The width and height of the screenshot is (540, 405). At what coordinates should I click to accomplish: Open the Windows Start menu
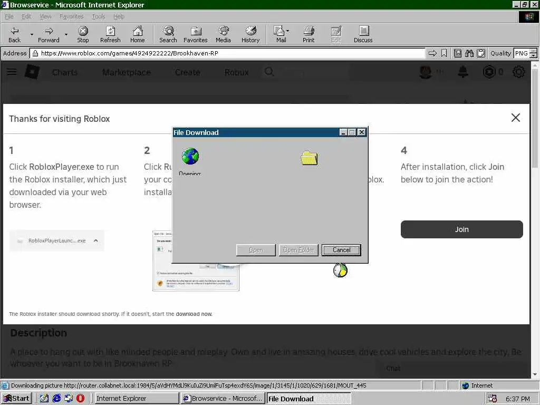click(16, 399)
